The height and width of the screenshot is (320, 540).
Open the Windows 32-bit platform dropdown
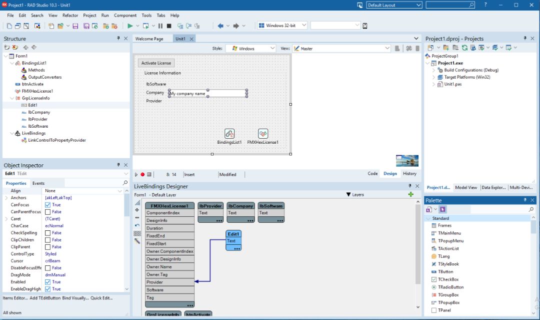(x=281, y=26)
